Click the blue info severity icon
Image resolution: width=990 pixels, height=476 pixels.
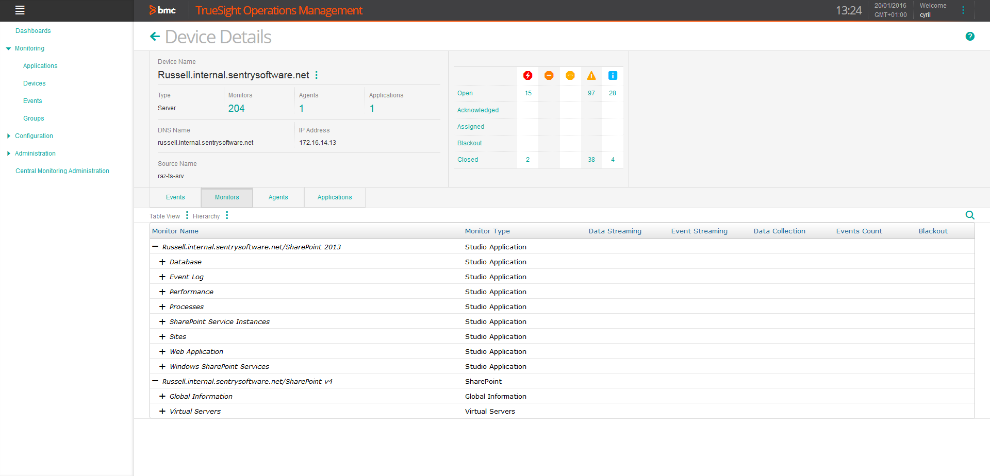(613, 76)
